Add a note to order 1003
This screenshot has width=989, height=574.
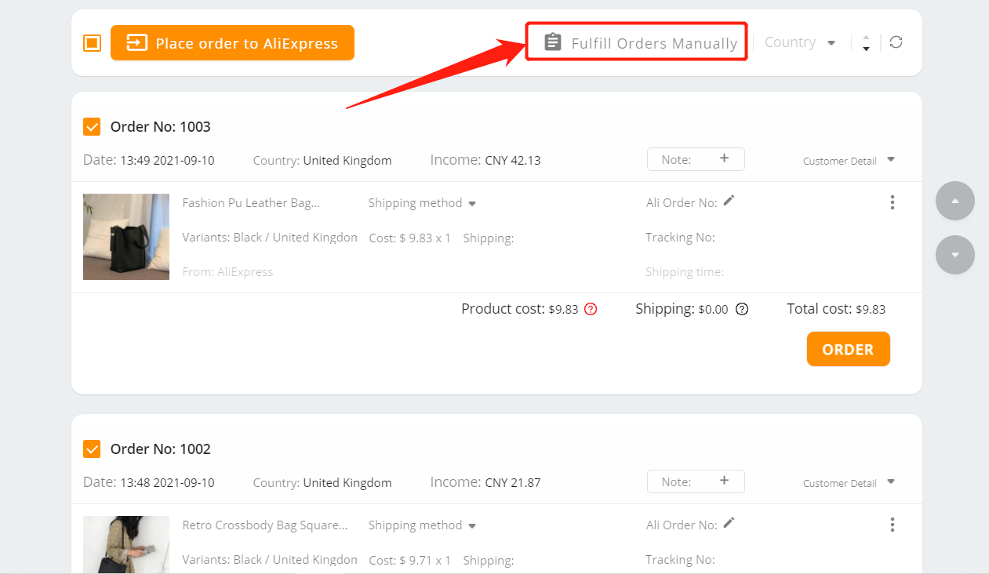(696, 159)
